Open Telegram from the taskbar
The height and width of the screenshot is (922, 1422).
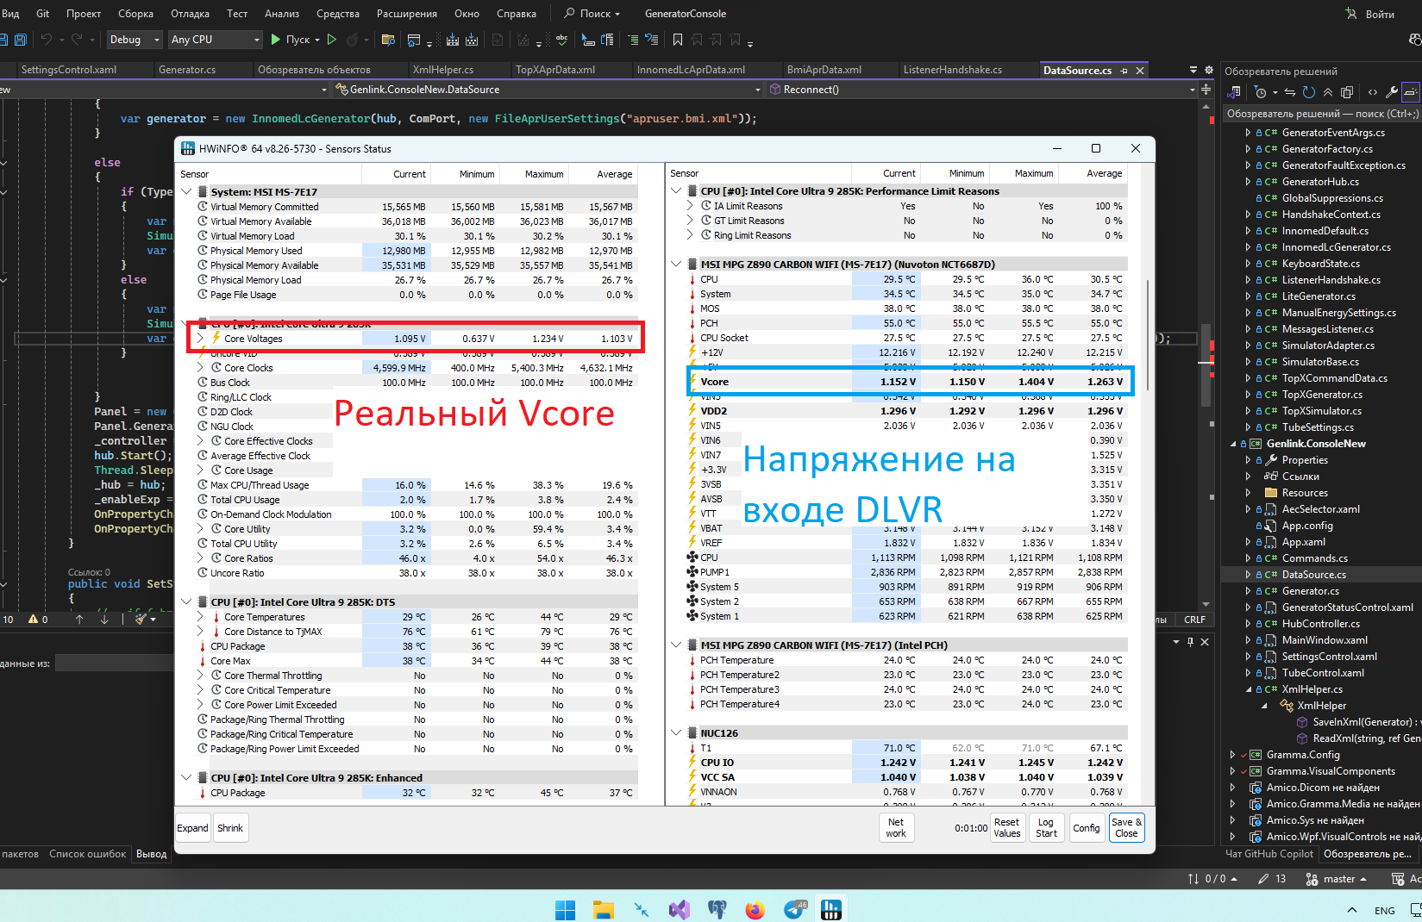point(794,909)
